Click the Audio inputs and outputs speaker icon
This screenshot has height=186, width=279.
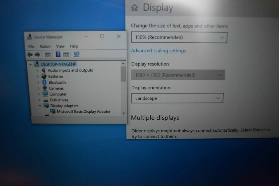click(x=44, y=70)
